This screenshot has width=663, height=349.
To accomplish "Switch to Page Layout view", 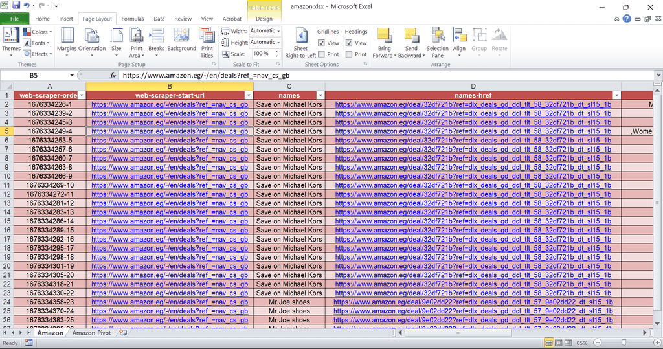I will 559,343.
